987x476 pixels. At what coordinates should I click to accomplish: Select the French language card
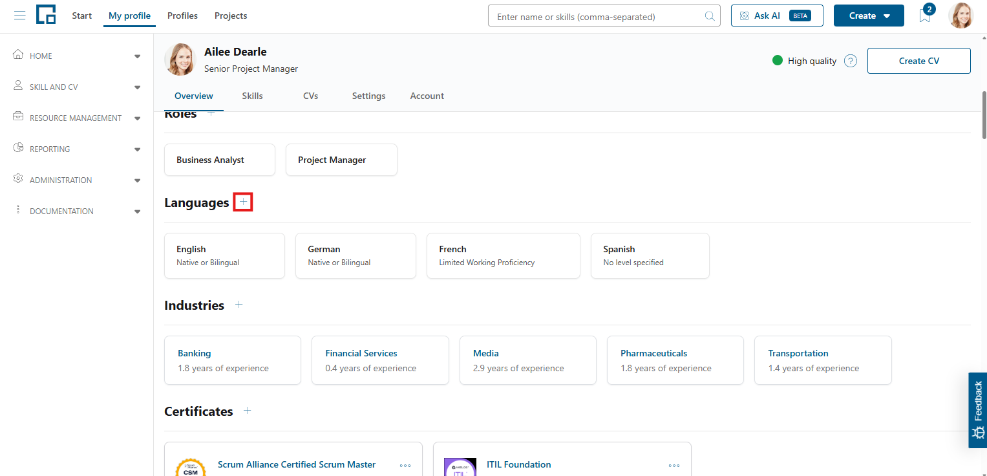(504, 255)
